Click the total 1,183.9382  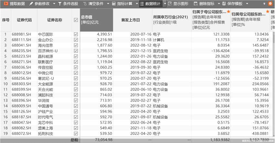click(220, 140)
